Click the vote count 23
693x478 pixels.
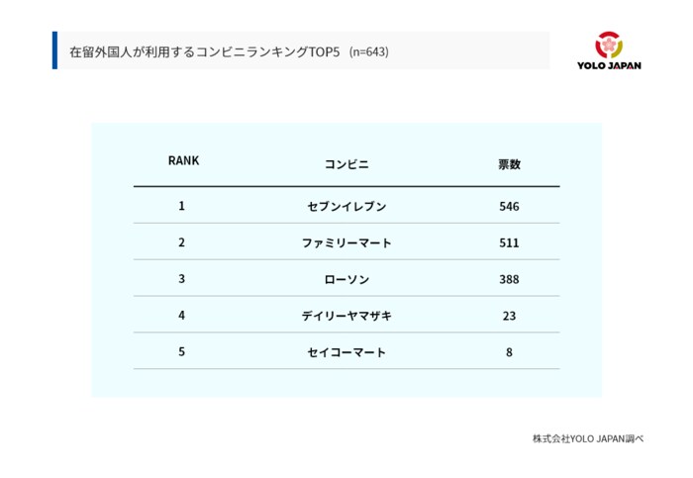[x=509, y=316]
